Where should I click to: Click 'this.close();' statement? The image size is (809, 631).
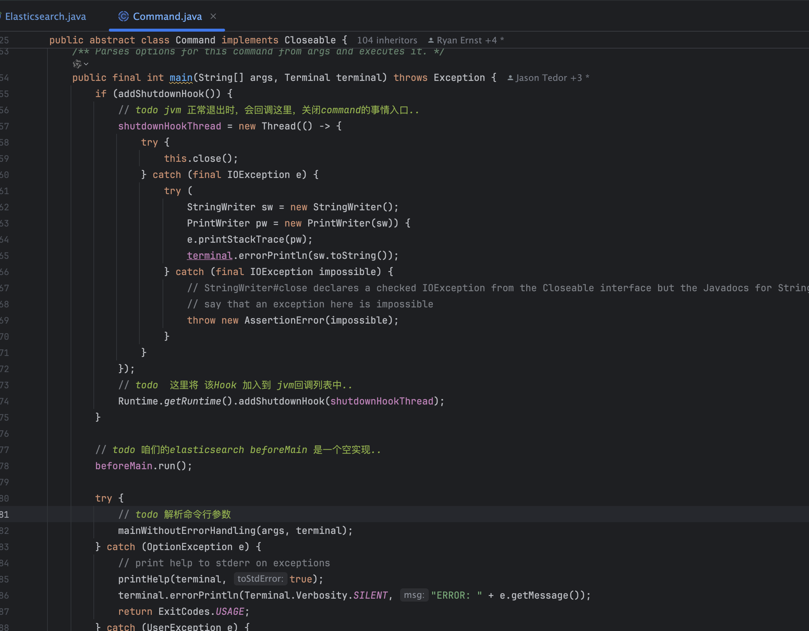pyautogui.click(x=201, y=158)
